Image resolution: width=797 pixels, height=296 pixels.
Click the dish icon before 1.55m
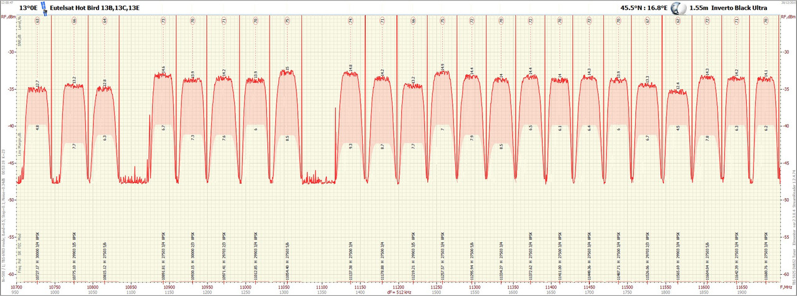678,7
